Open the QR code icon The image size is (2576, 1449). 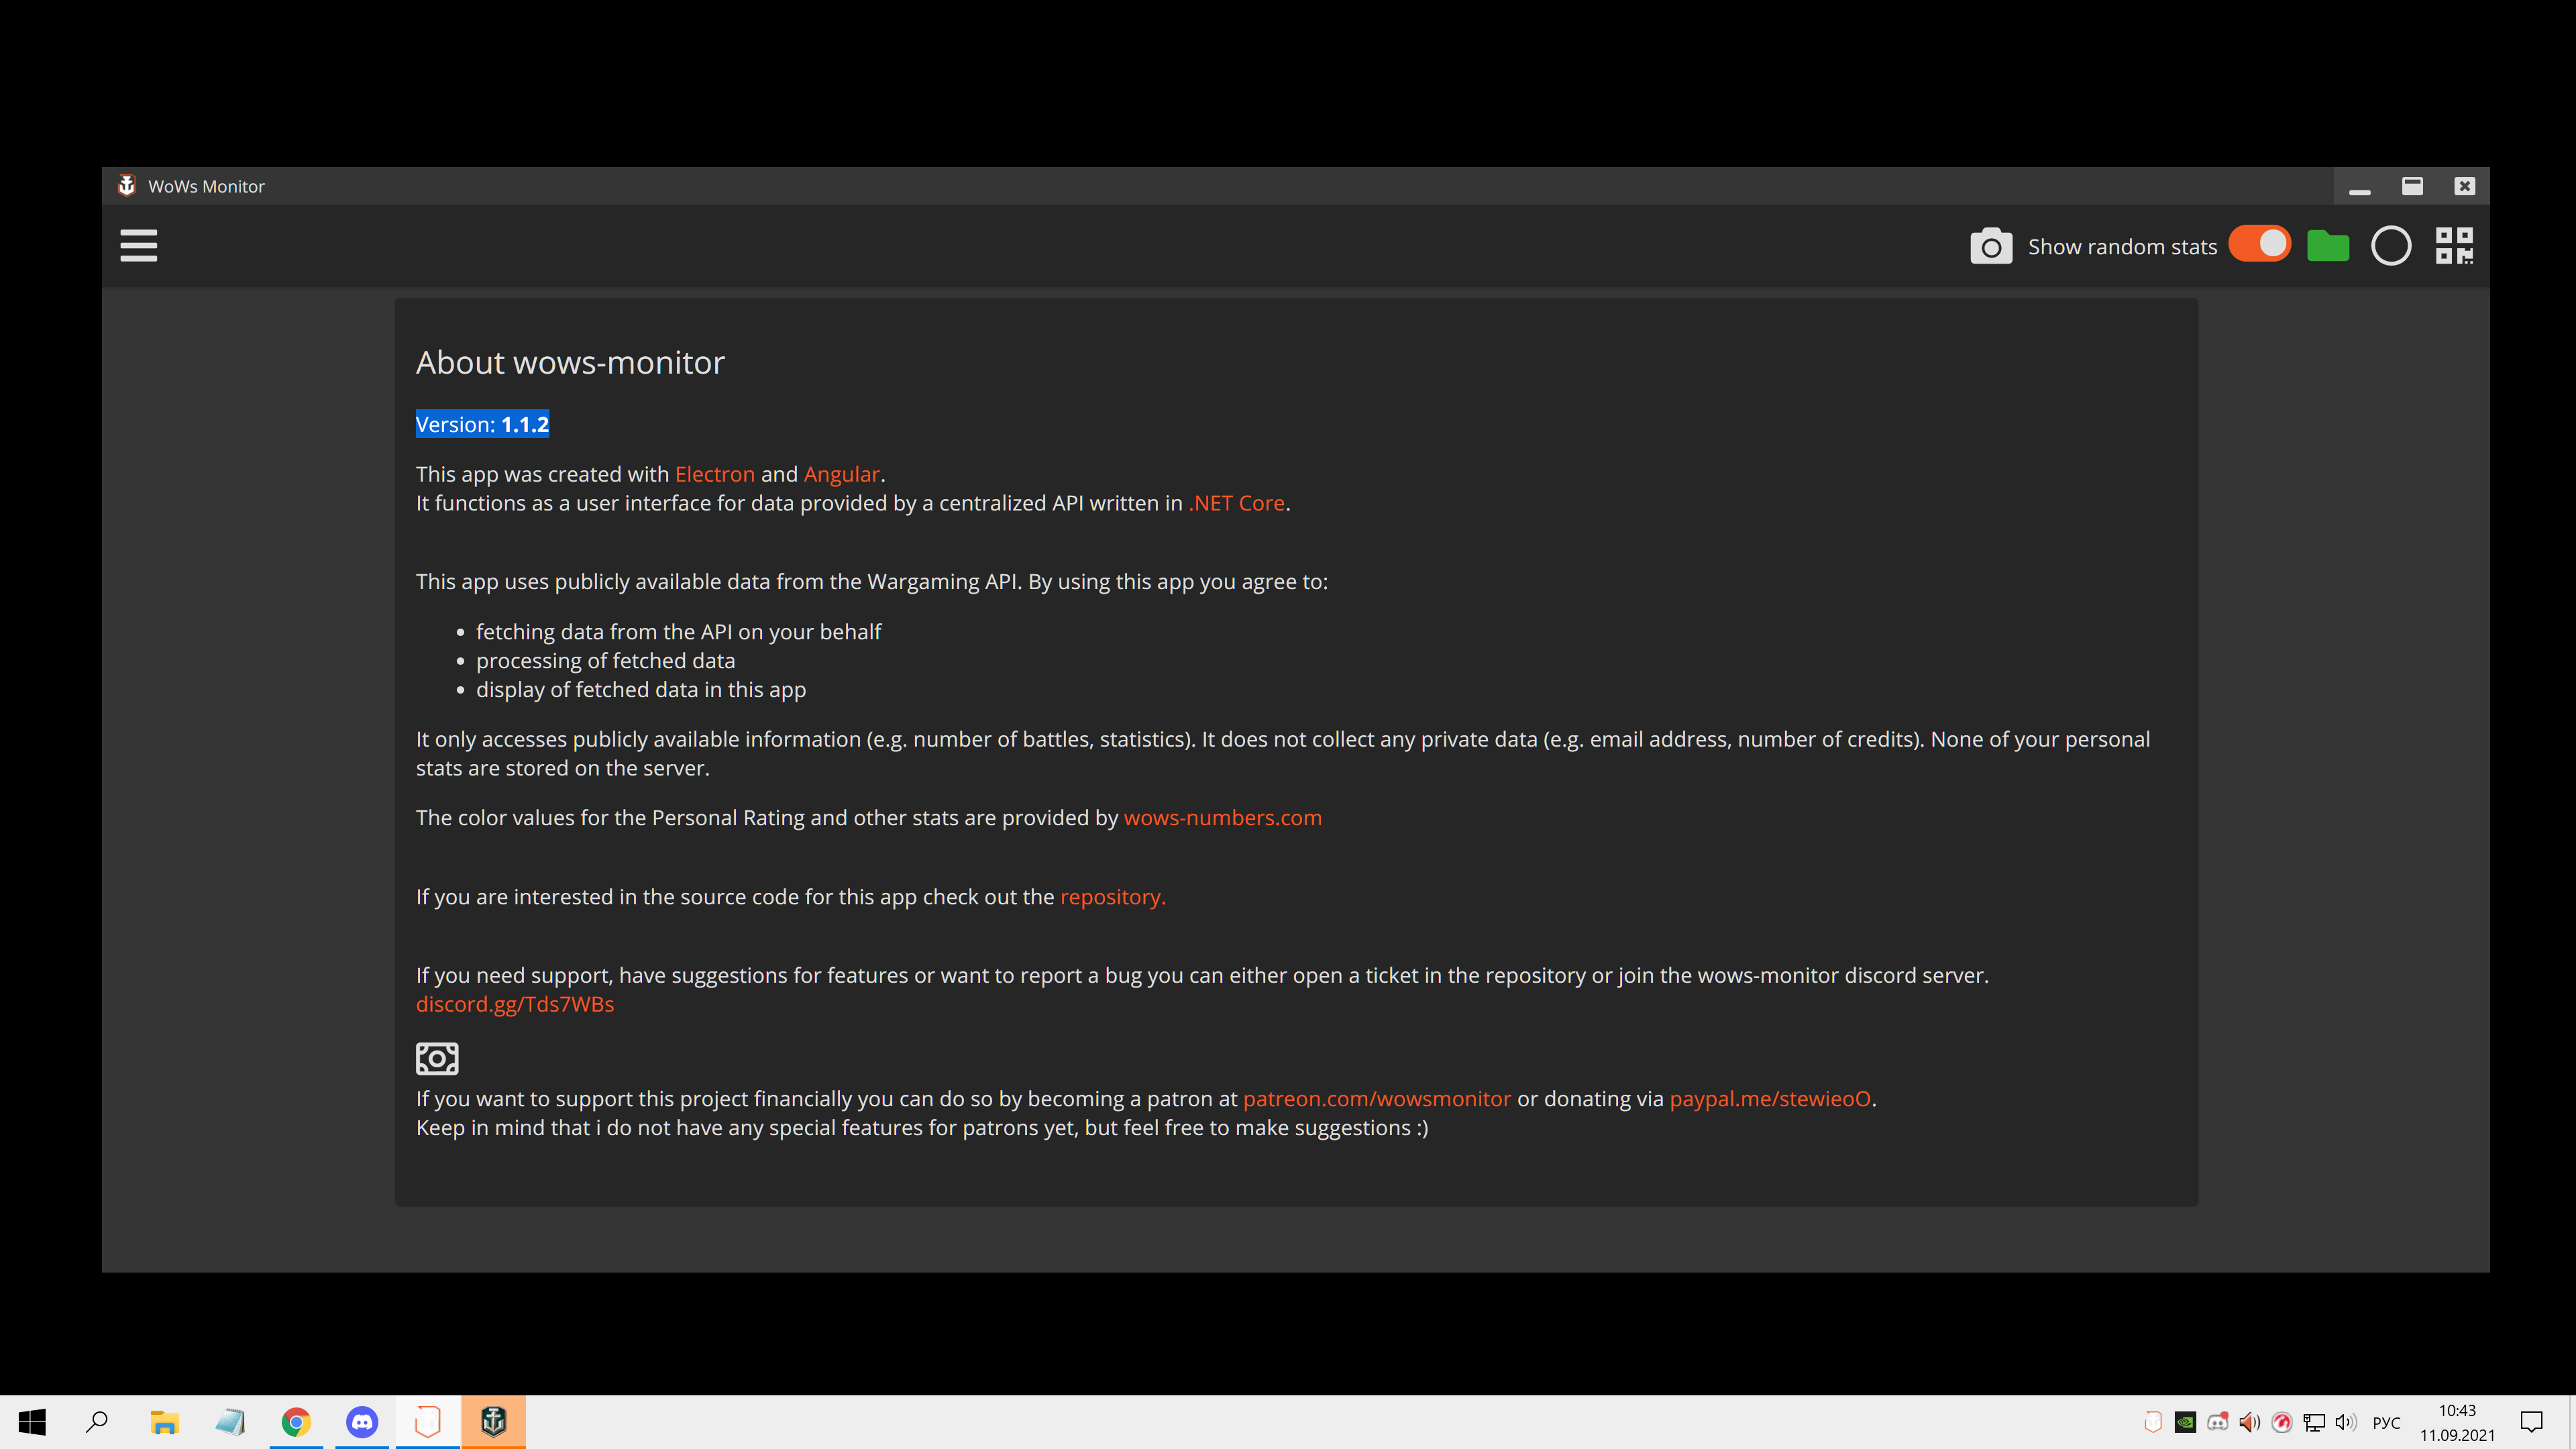[x=2454, y=246]
